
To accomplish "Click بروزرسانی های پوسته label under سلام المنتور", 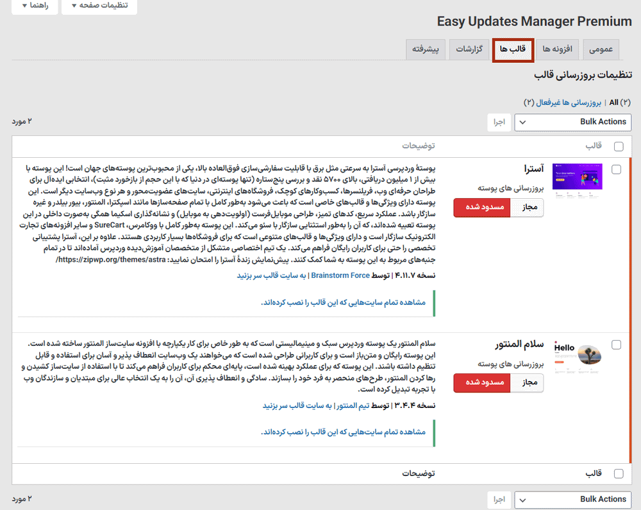I will (511, 364).
